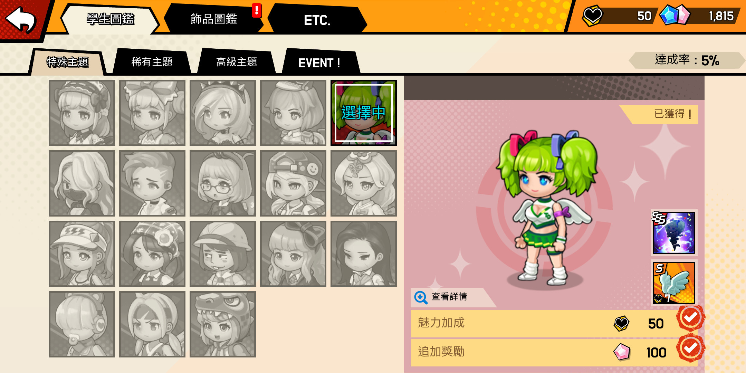Screen dimensions: 746x373
Task: Open the SS skill card icon
Action: click(x=674, y=232)
